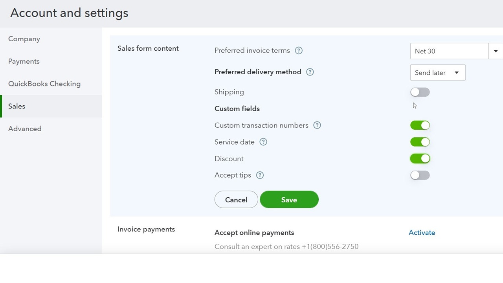Expand the Send later delivery method dropdown

438,73
